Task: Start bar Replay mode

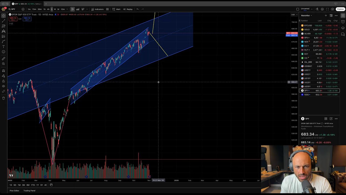Action: coord(128,9)
